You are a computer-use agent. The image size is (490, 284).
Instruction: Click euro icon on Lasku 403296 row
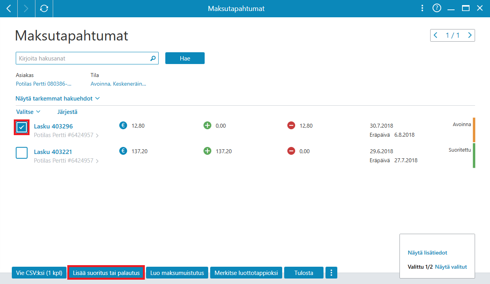[x=123, y=126]
